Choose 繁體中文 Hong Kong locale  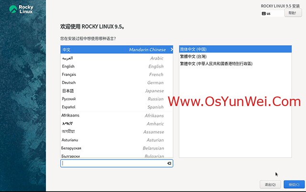(x=235, y=64)
